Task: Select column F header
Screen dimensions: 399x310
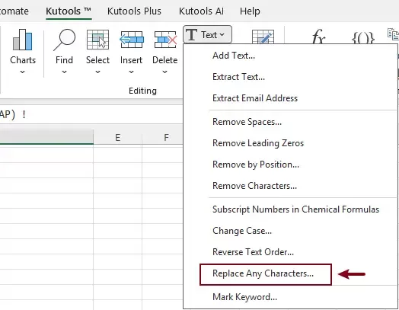Action: click(x=166, y=137)
